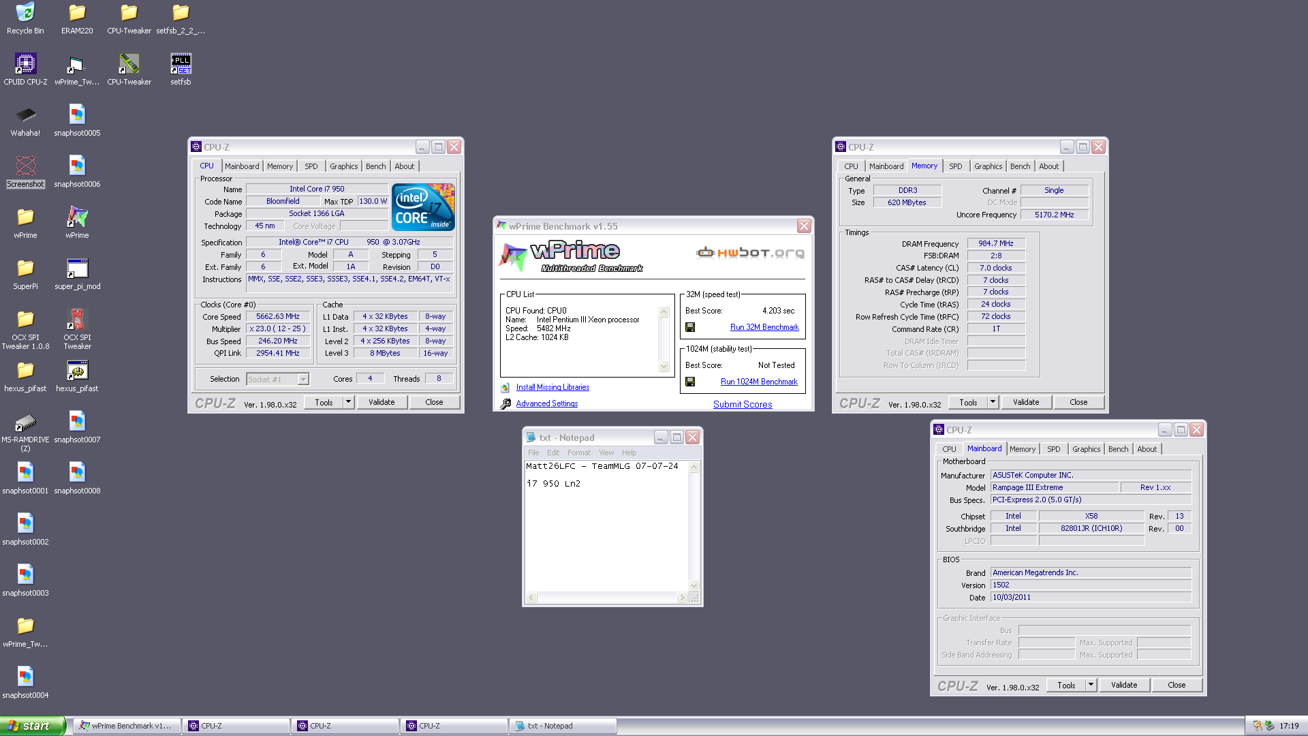Click inside the Notepad text area

607,526
